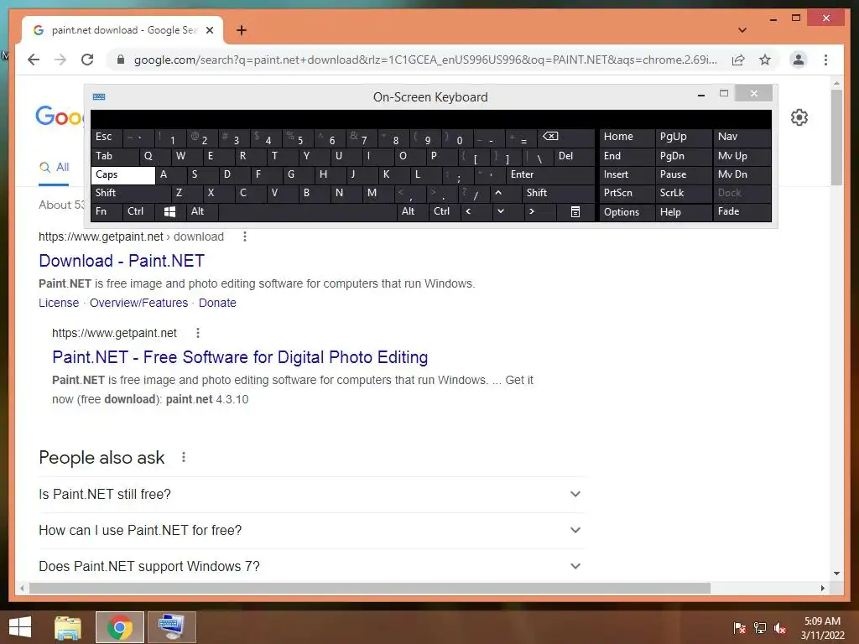
Task: Open options menu for getpaint.net download result
Action: coord(245,236)
